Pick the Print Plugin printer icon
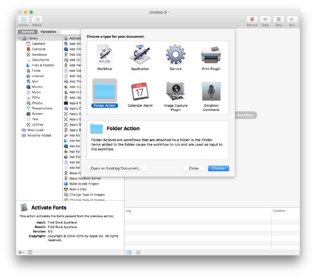 211,55
